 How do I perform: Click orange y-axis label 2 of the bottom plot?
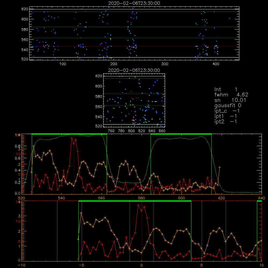coord(19,232)
